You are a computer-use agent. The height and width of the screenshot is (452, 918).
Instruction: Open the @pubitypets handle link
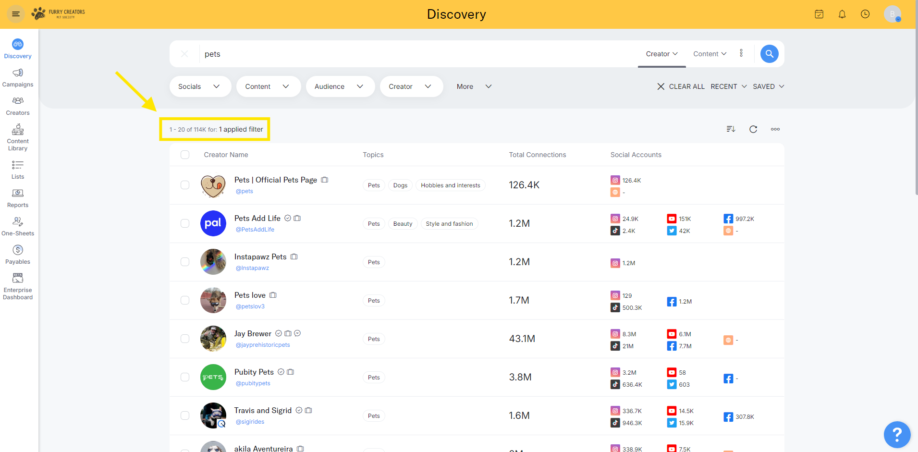pos(253,383)
